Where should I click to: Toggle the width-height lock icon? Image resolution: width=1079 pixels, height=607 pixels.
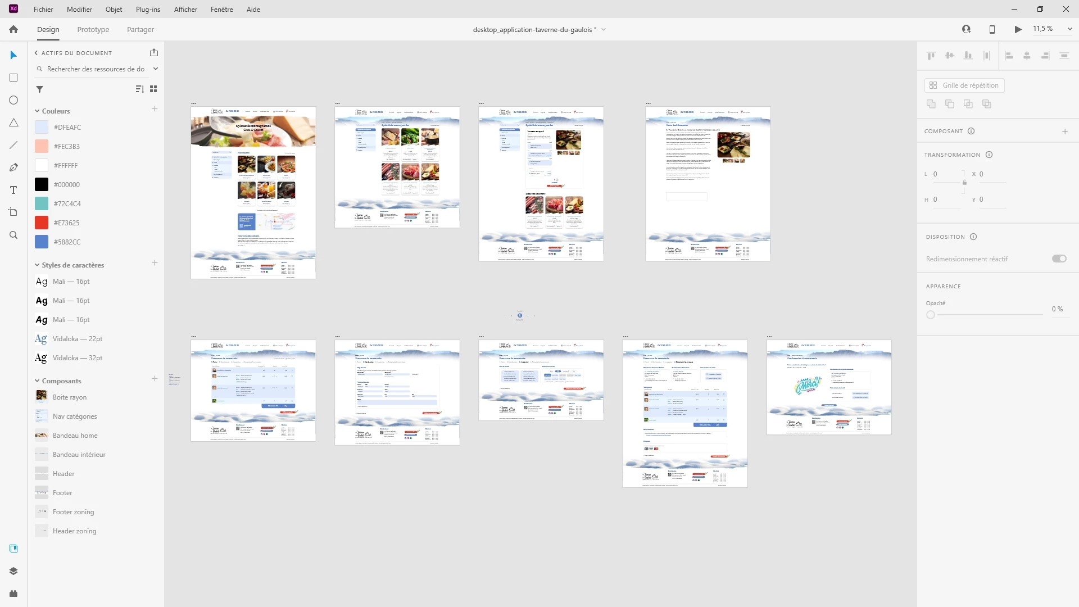tap(964, 183)
